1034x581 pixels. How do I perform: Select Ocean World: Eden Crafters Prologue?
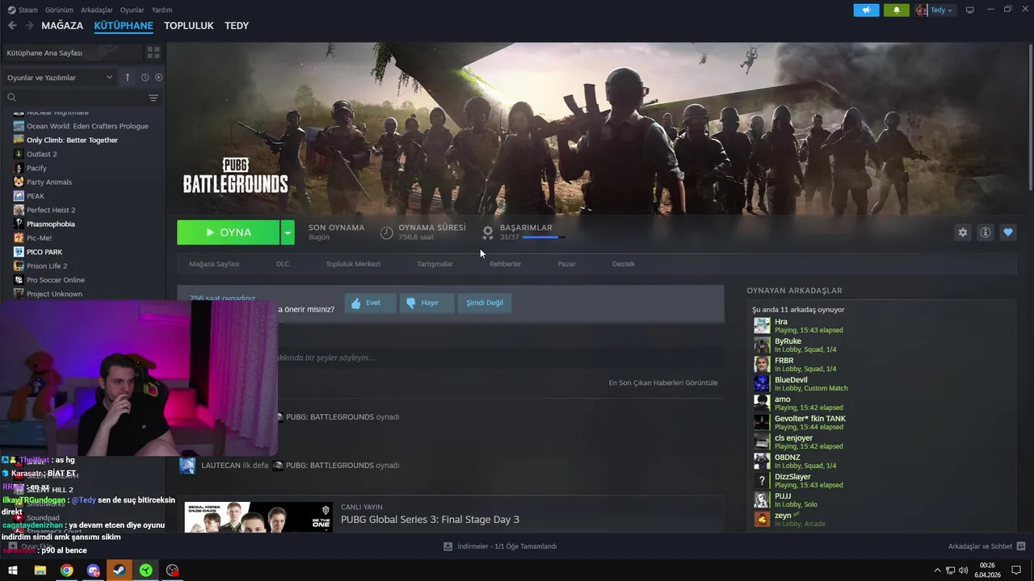(87, 126)
